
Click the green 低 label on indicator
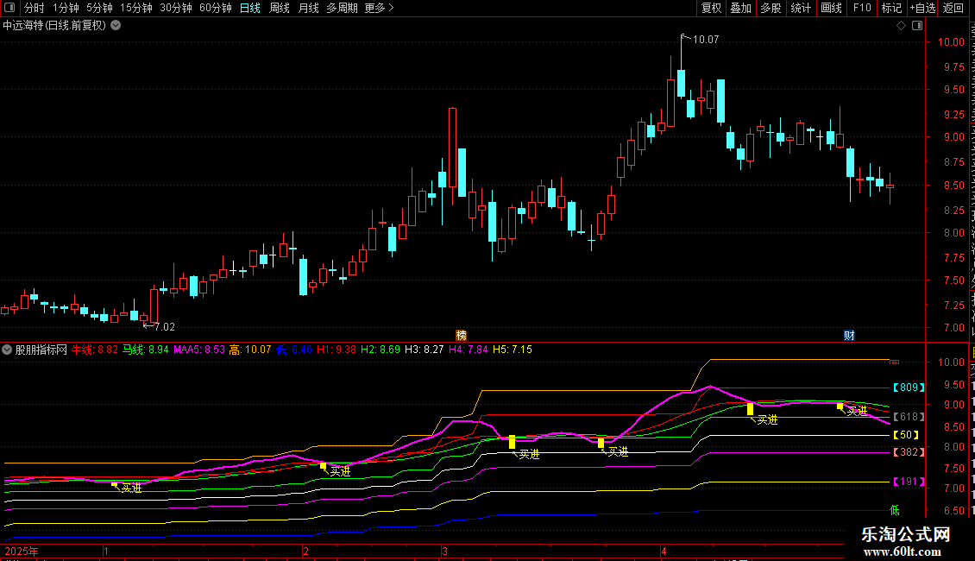coord(894,510)
